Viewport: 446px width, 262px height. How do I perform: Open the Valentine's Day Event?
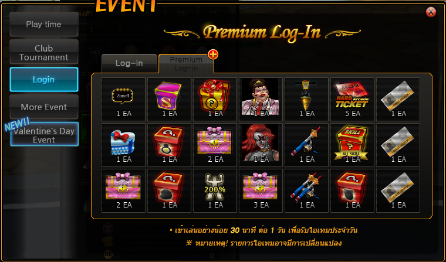44,134
